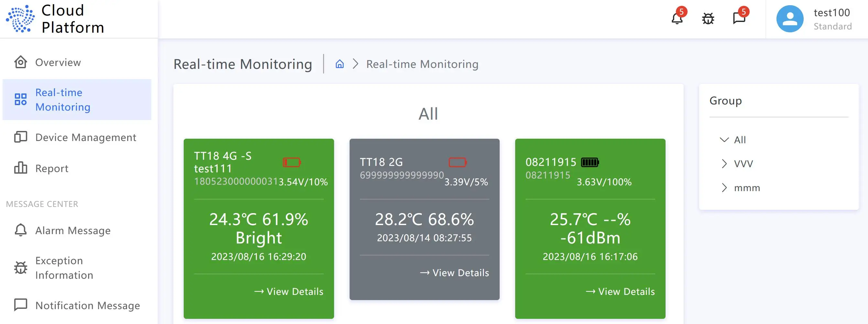Screen dimensions: 868x324
Task: Open the Report section
Action: tap(51, 168)
